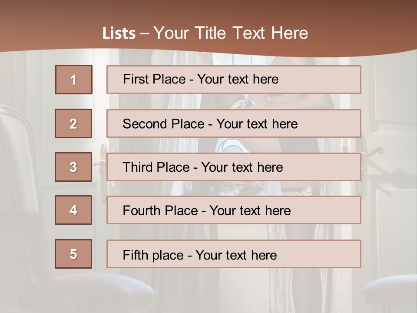Image resolution: width=417 pixels, height=313 pixels.
Task: Select the Second Place text box
Action: click(234, 123)
